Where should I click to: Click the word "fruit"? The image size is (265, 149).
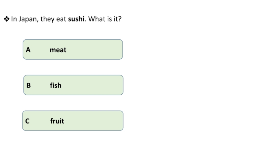(57, 121)
